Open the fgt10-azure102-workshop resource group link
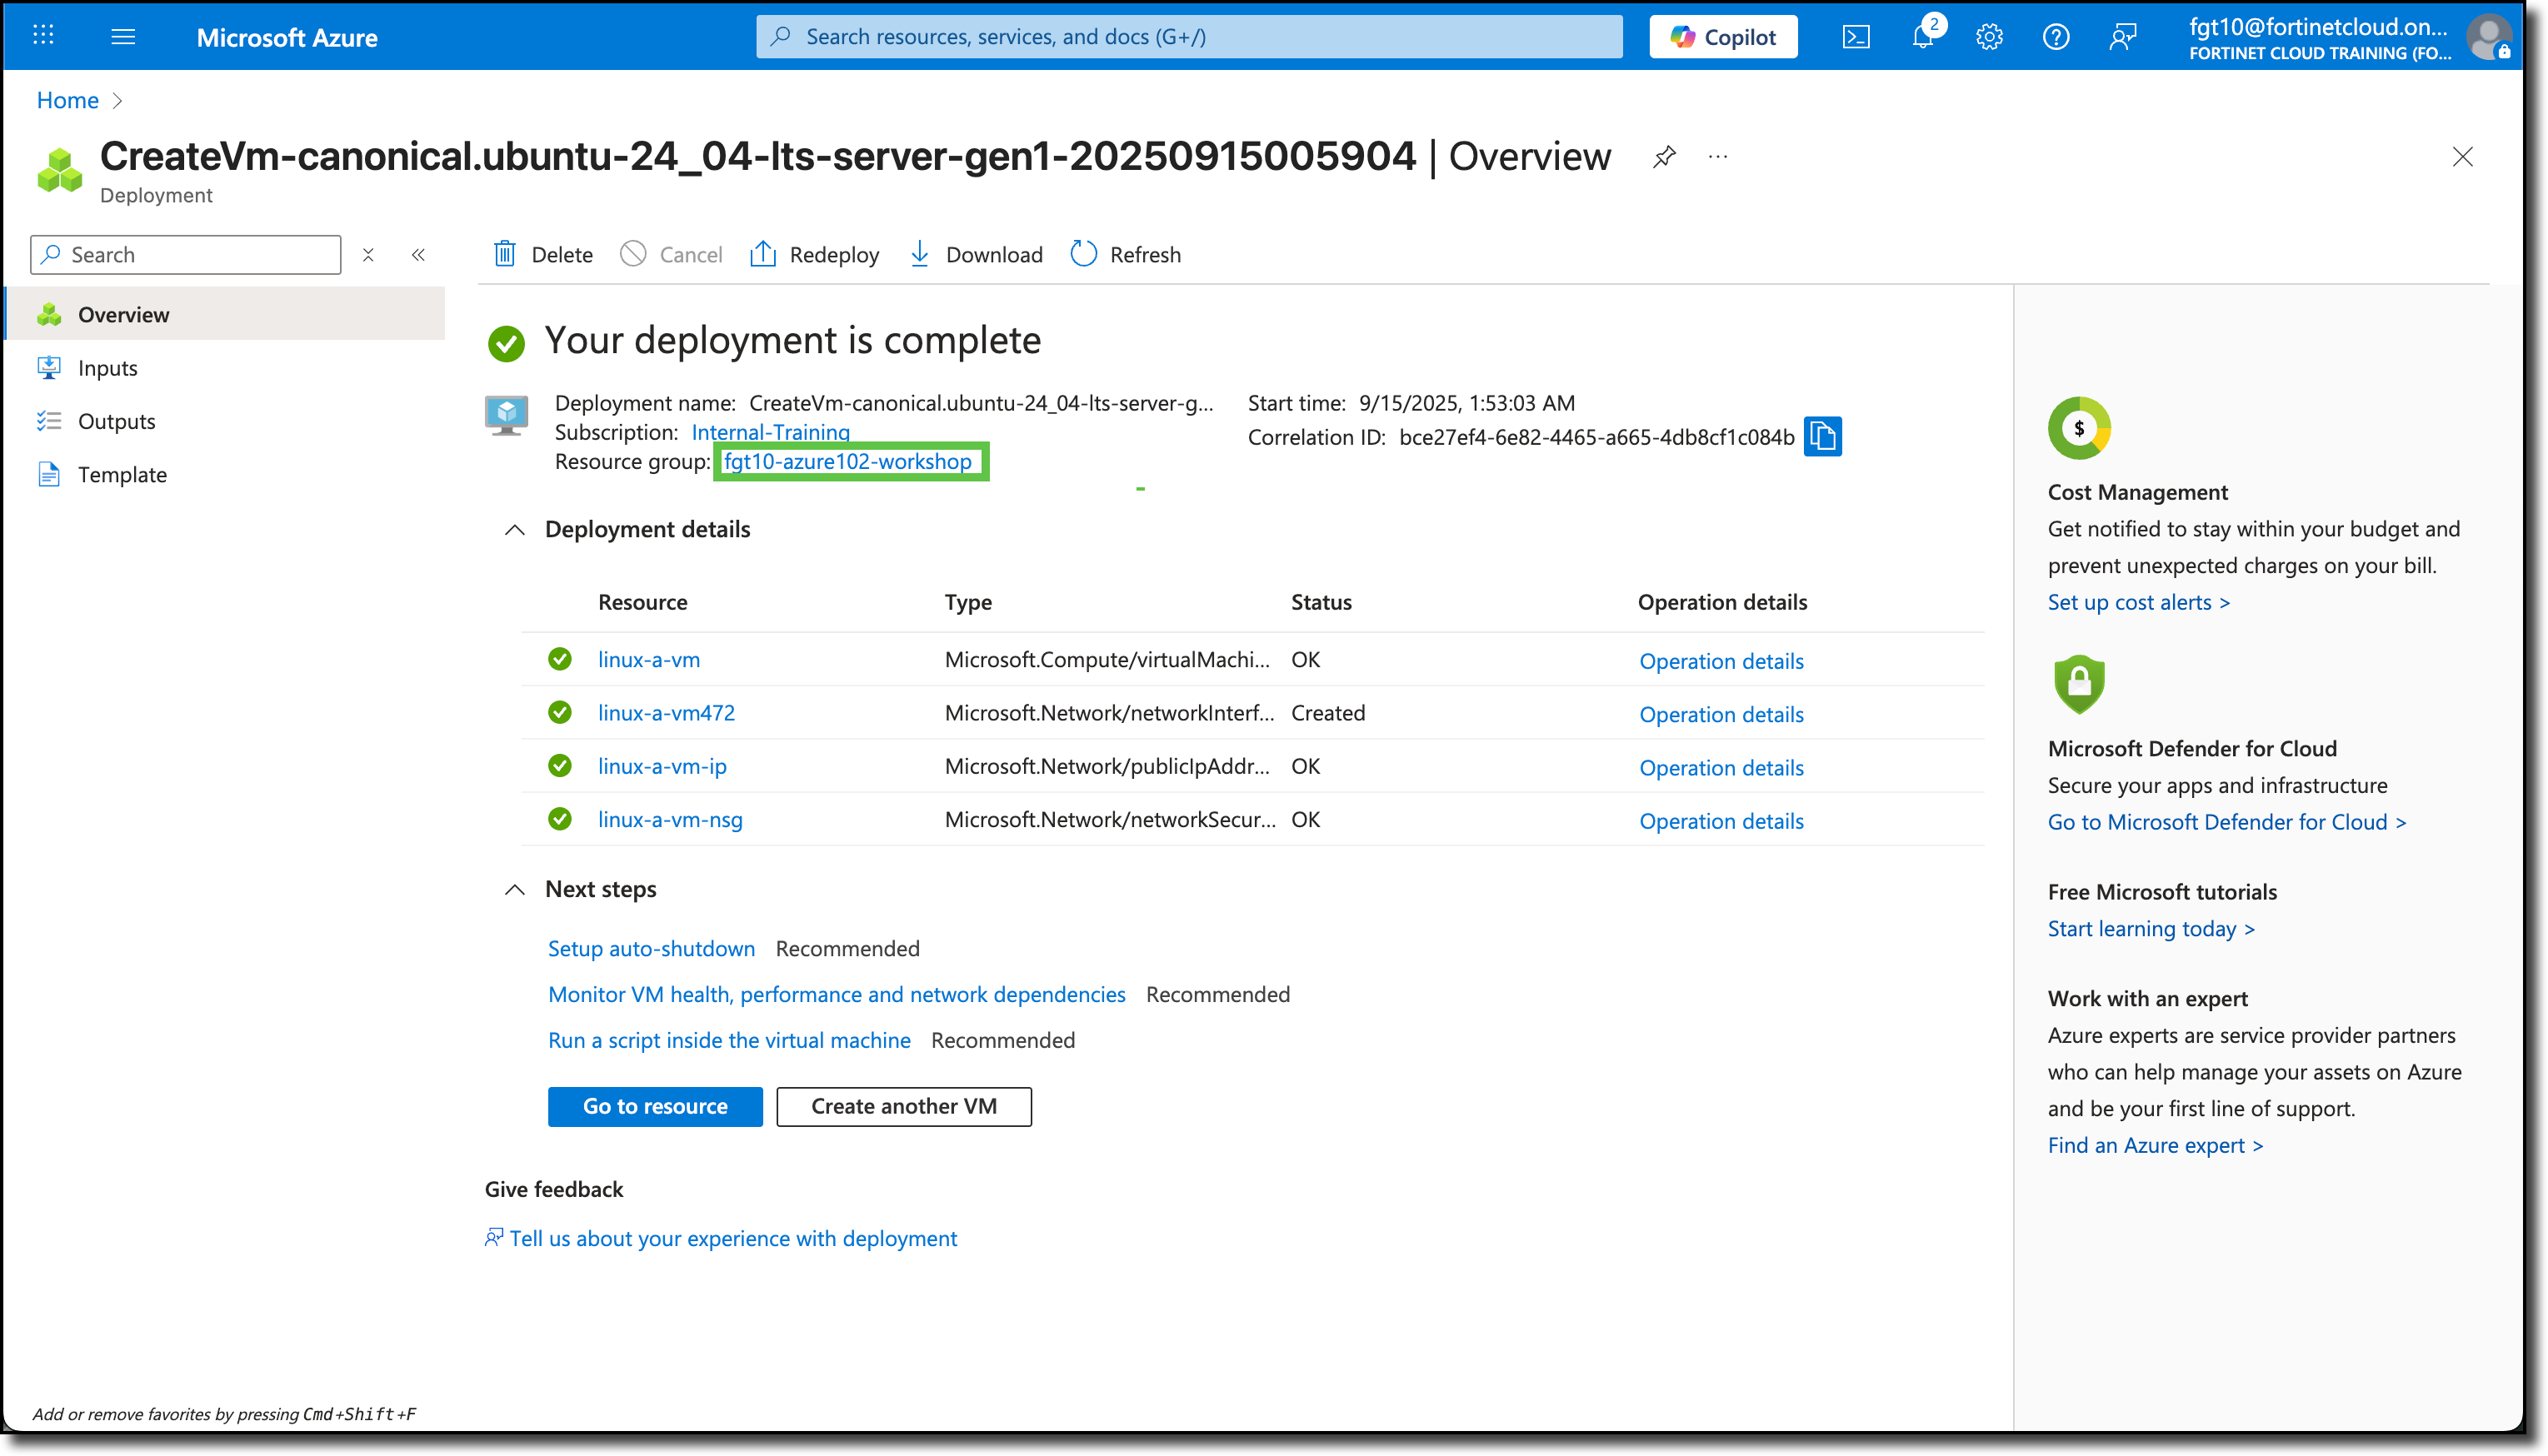Image resolution: width=2548 pixels, height=1456 pixels. coord(849,461)
